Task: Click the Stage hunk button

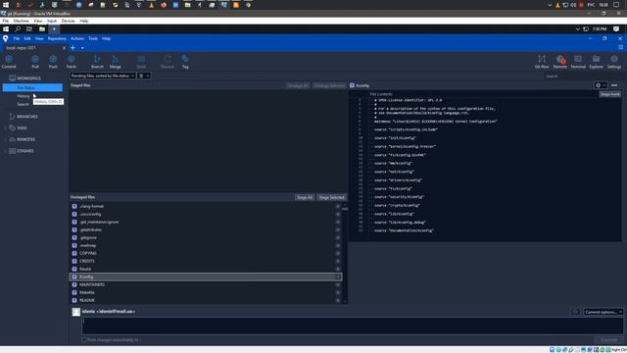Action: point(609,94)
